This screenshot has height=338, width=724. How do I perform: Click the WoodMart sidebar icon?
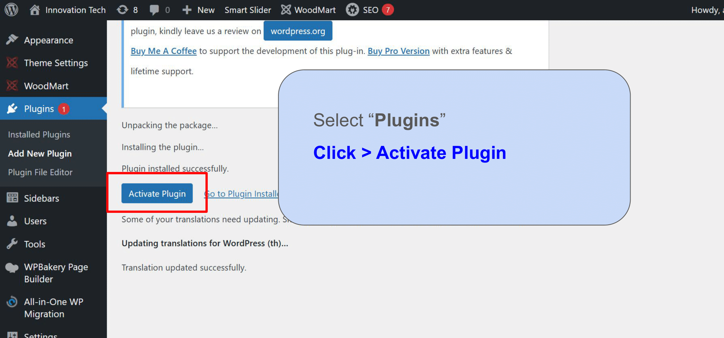(12, 86)
